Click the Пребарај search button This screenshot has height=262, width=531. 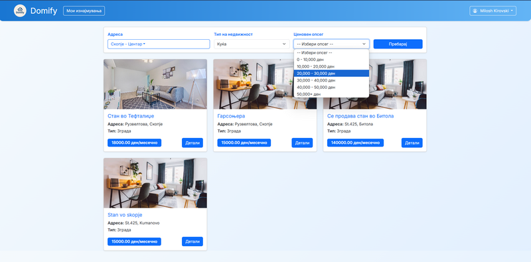[398, 44]
